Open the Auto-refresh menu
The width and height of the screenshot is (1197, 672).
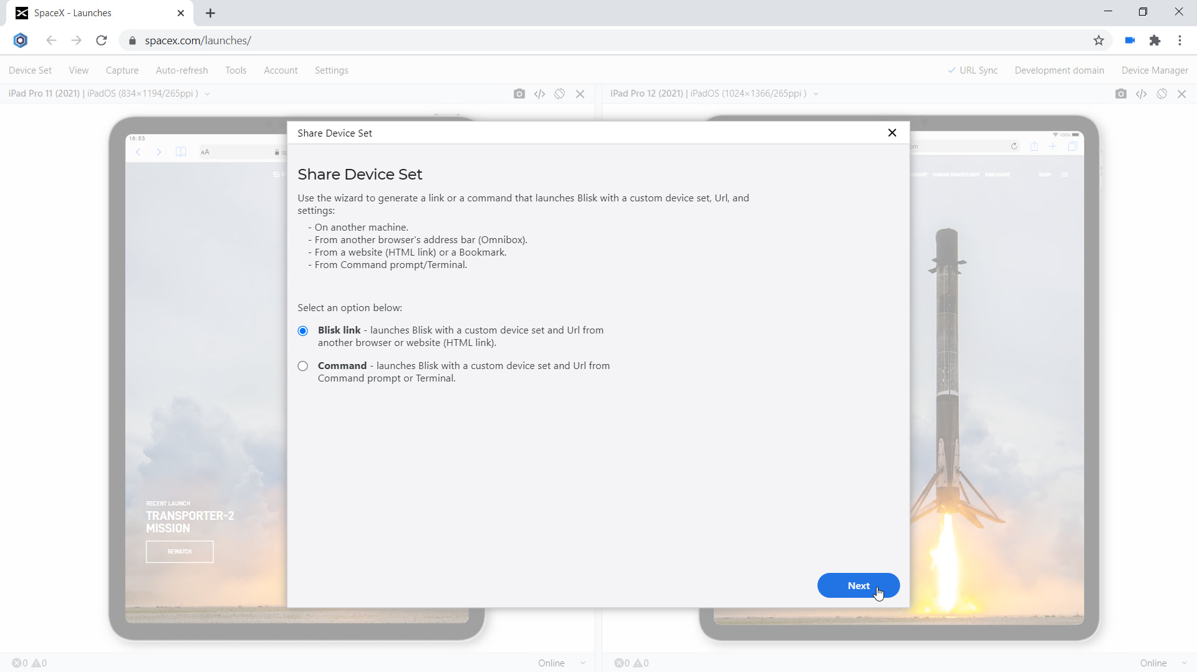point(181,70)
